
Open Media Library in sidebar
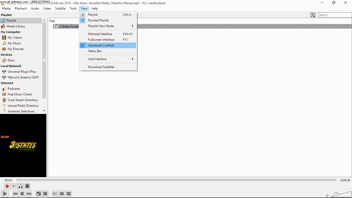tap(21, 26)
